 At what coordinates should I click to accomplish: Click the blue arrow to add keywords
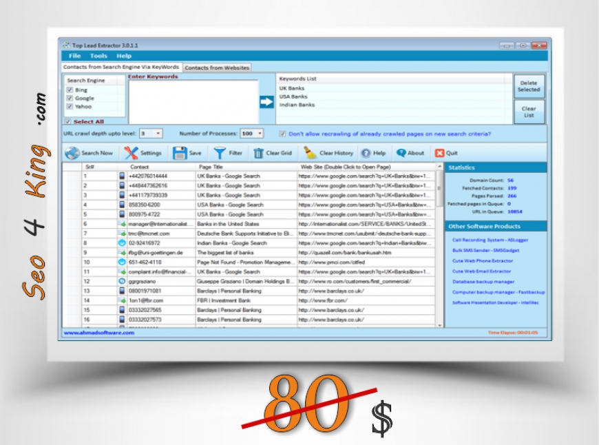pyautogui.click(x=266, y=102)
